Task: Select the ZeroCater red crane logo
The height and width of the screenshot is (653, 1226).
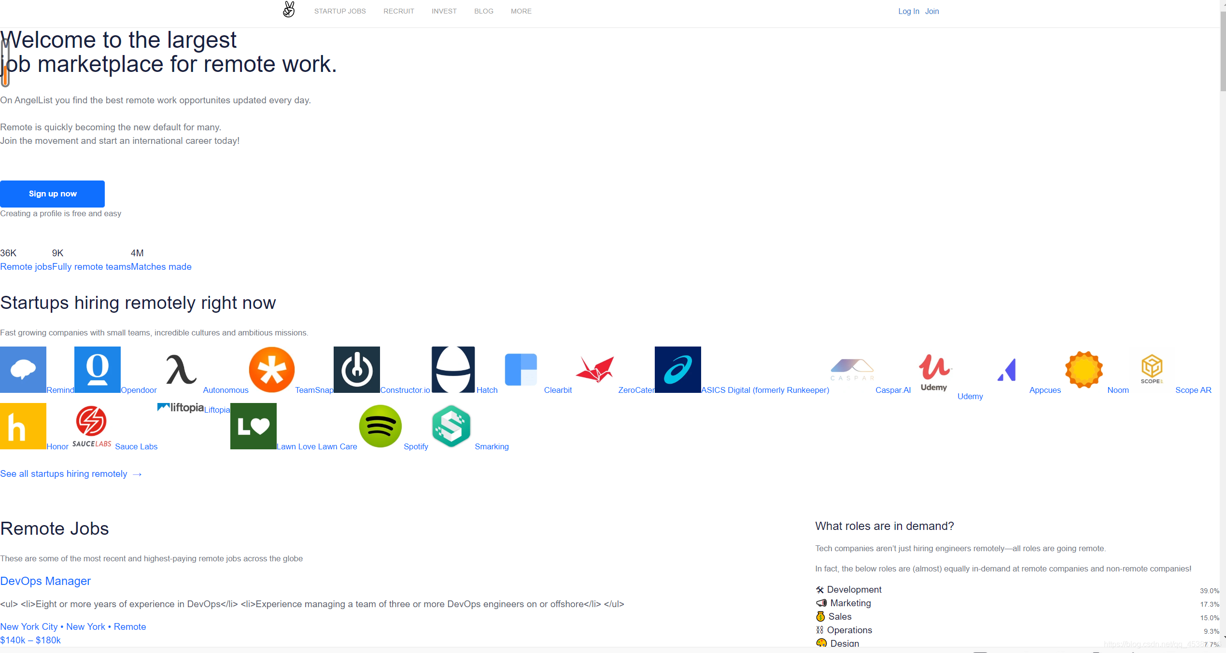Action: click(595, 370)
